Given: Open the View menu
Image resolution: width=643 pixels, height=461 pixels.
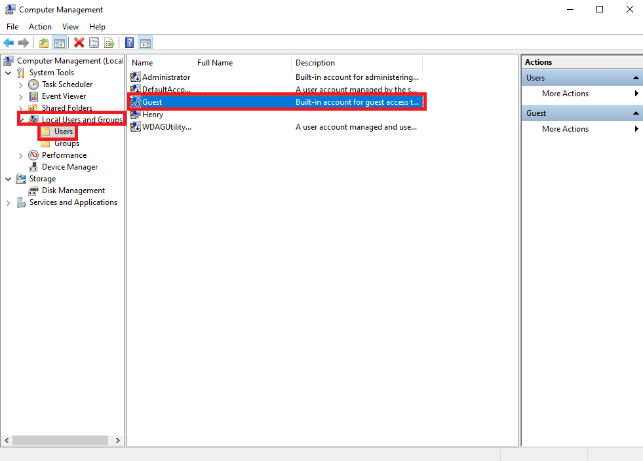Looking at the screenshot, I should [x=70, y=27].
